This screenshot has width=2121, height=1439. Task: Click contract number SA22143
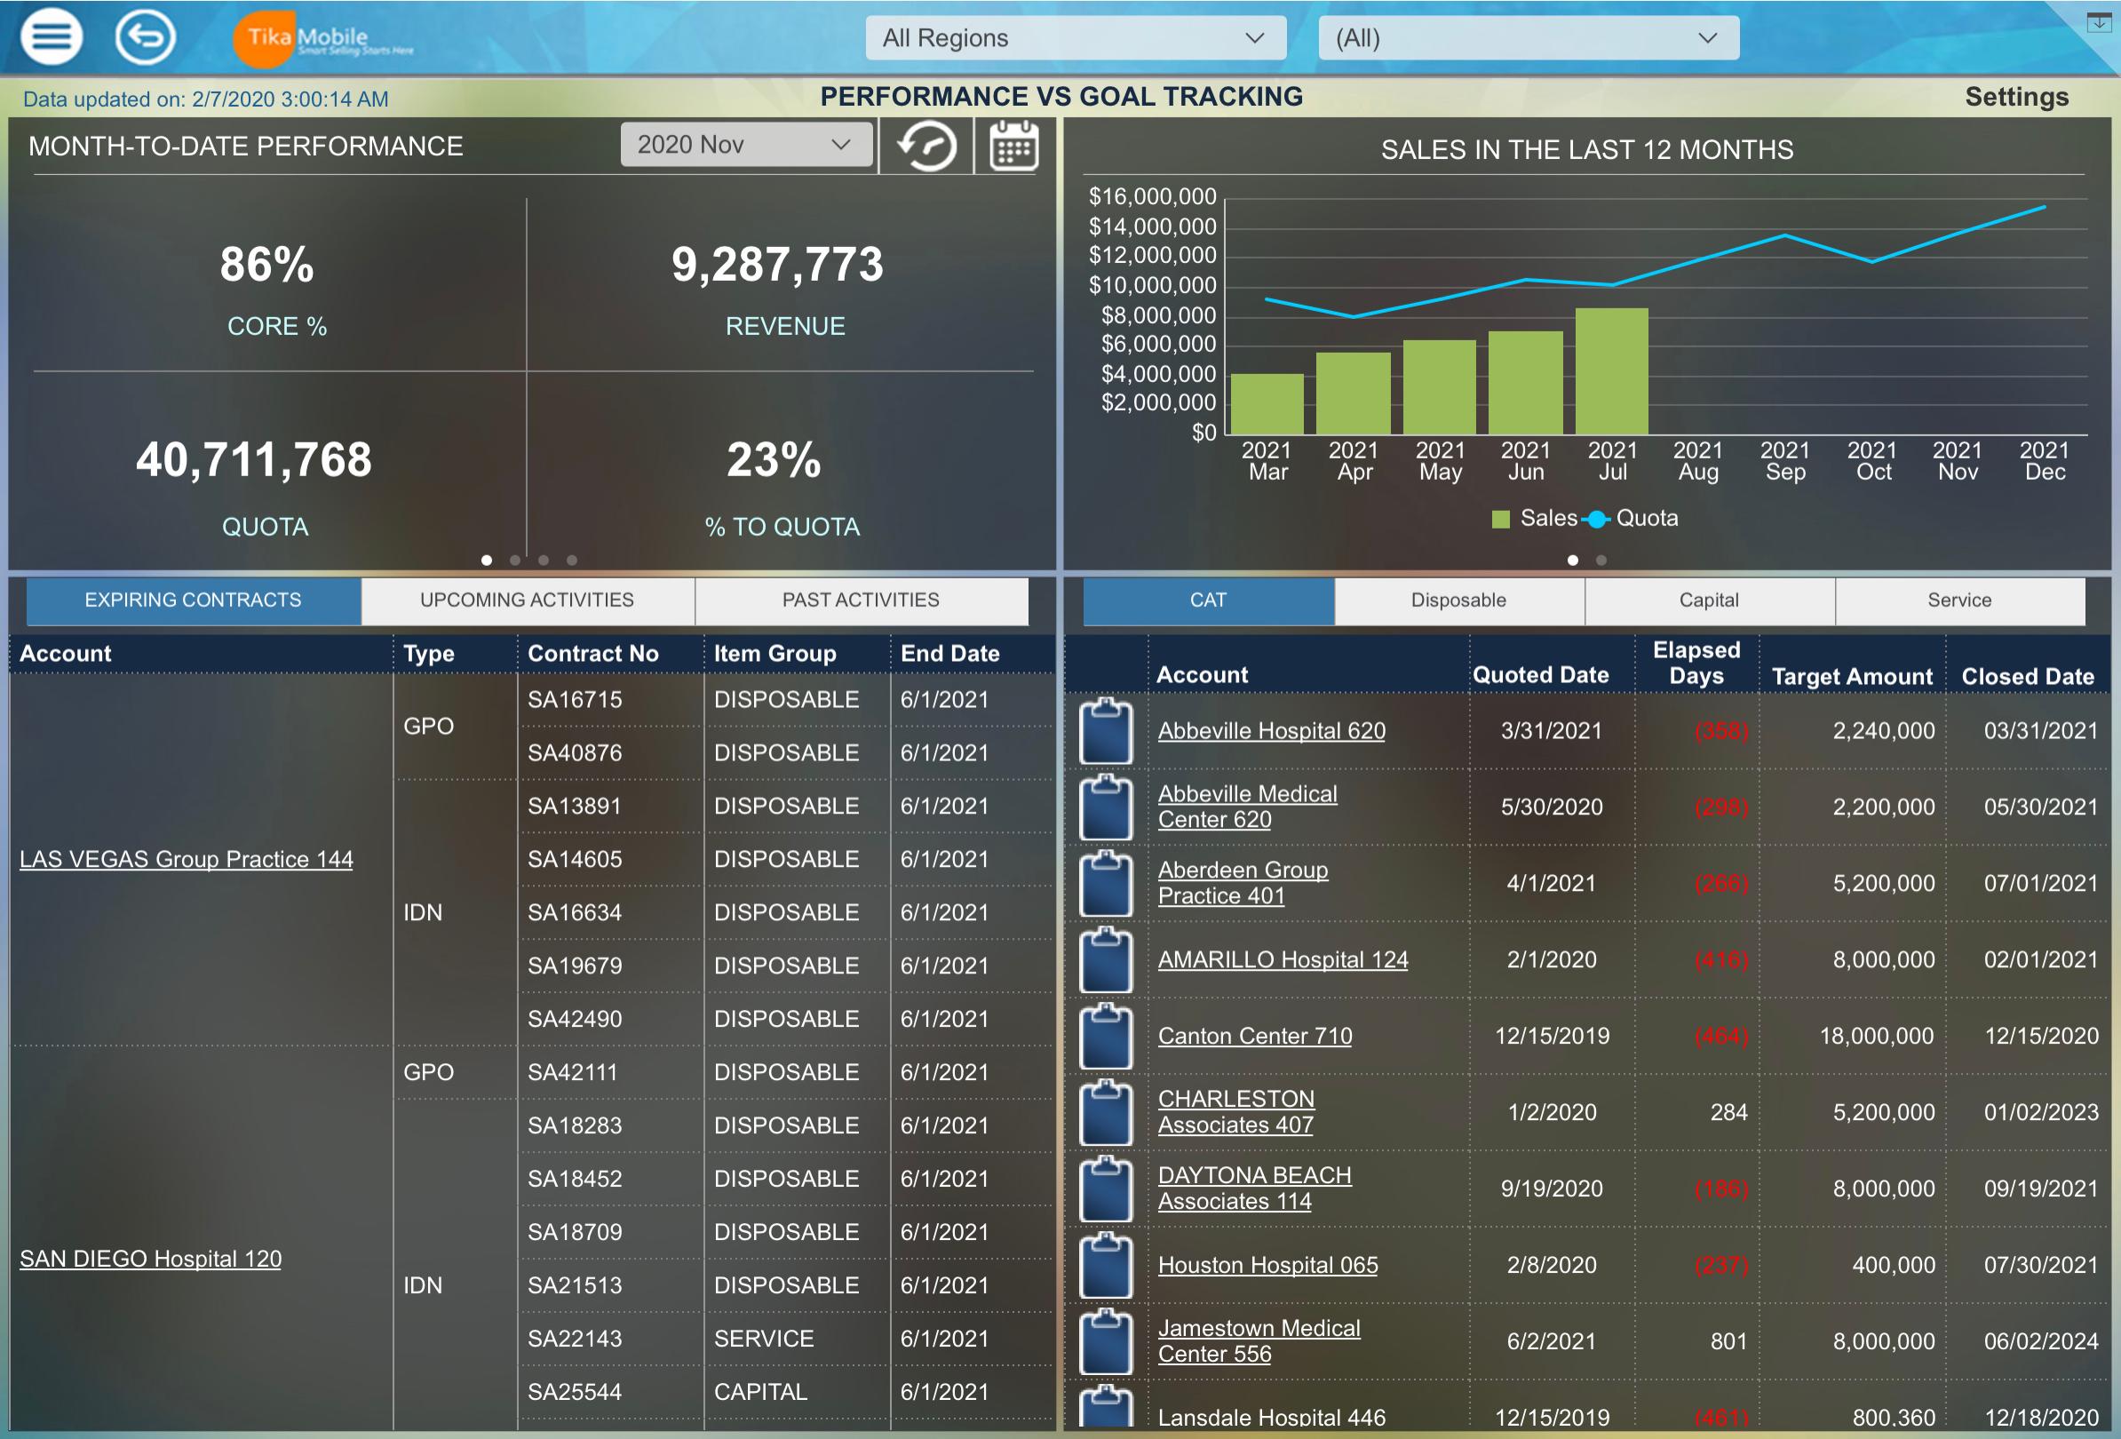pos(575,1339)
